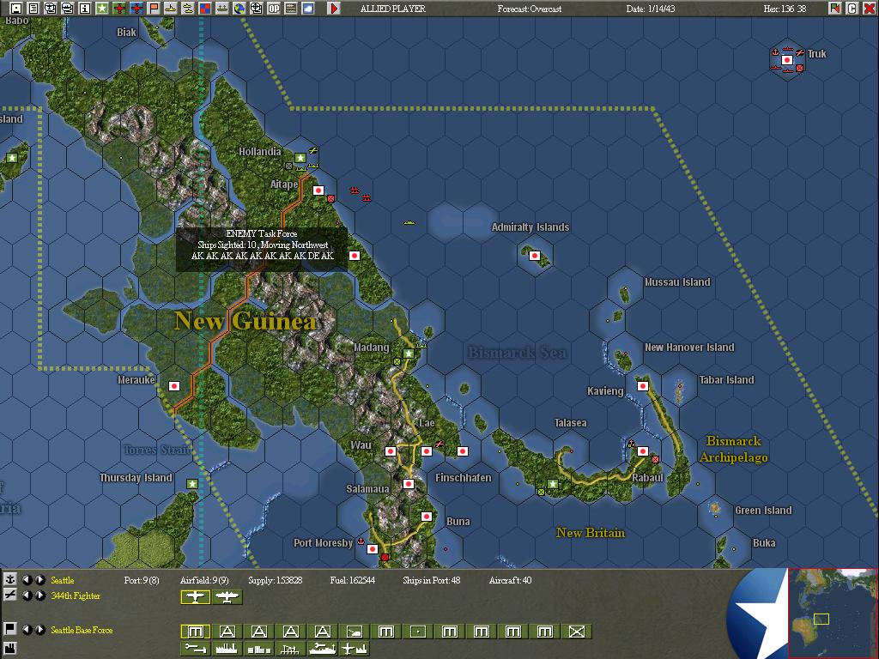
Task: Select the Admiralty Islands Japanese base
Action: tap(535, 256)
